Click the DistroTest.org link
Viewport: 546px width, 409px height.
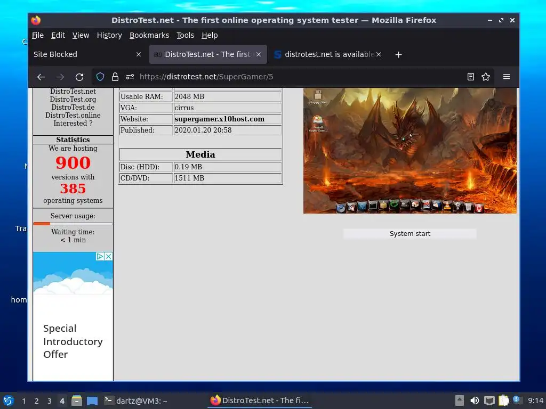tap(73, 100)
